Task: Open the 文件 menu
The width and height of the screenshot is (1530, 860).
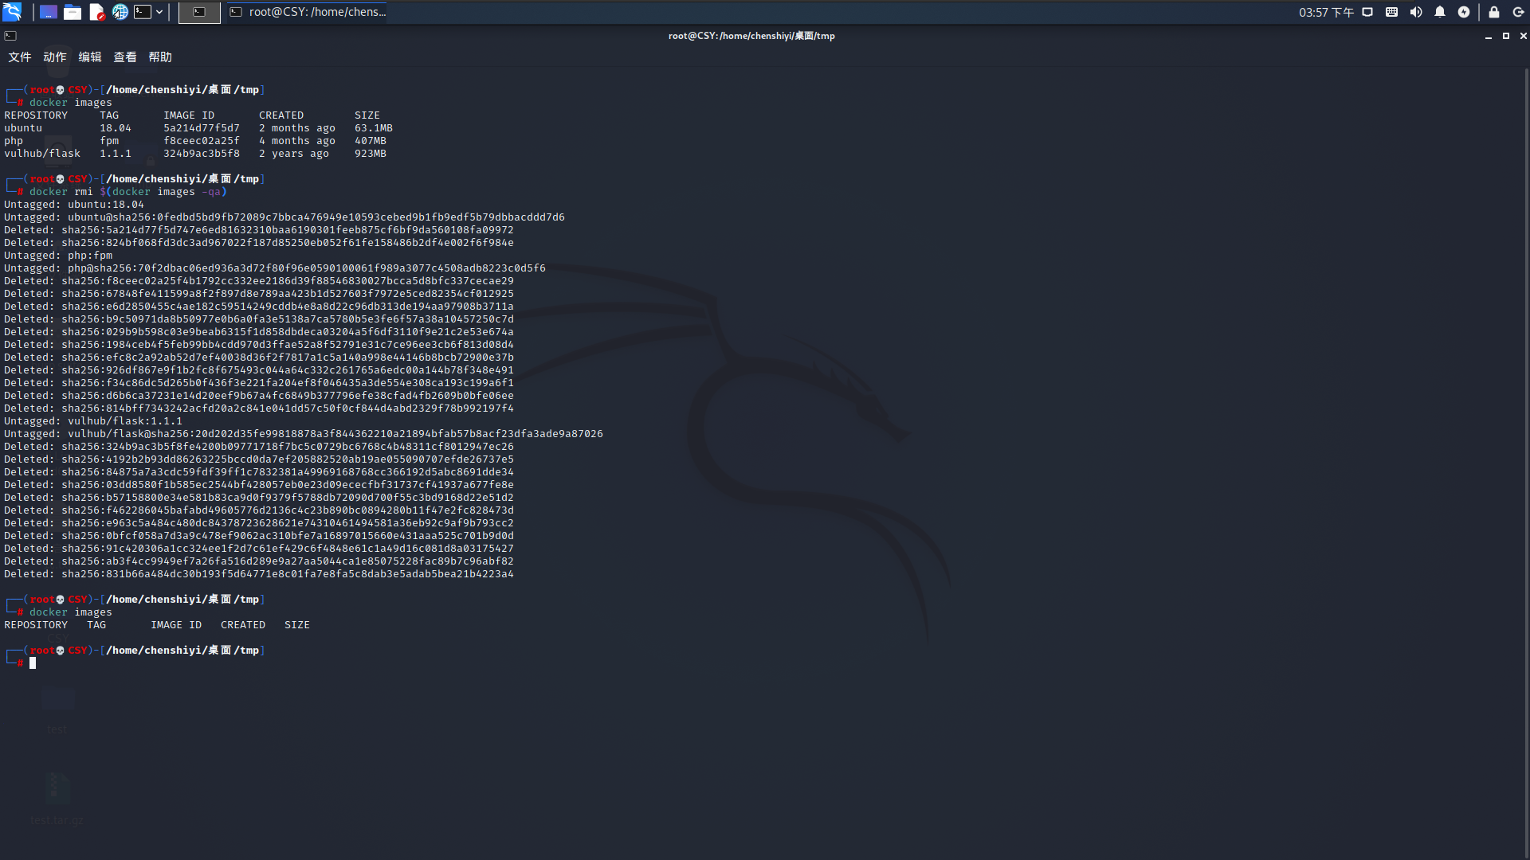Action: pyautogui.click(x=19, y=57)
